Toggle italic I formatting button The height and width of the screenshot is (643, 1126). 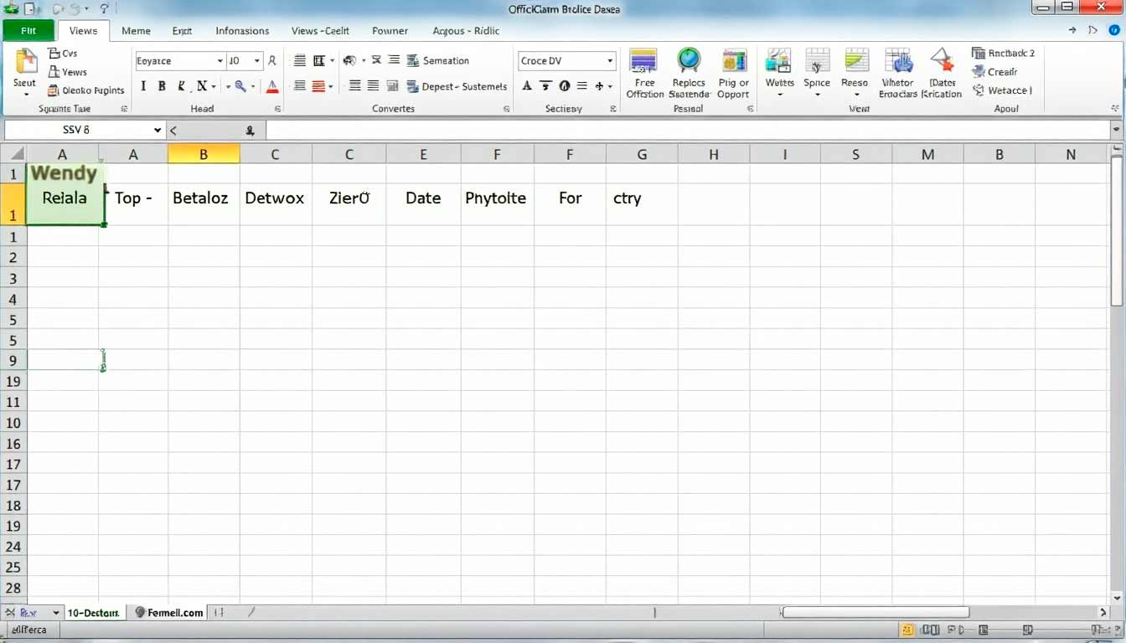pos(143,86)
